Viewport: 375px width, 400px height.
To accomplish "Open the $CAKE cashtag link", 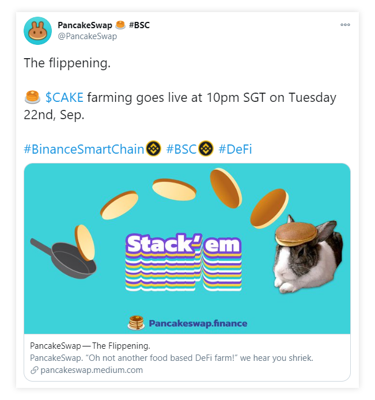I will [65, 97].
